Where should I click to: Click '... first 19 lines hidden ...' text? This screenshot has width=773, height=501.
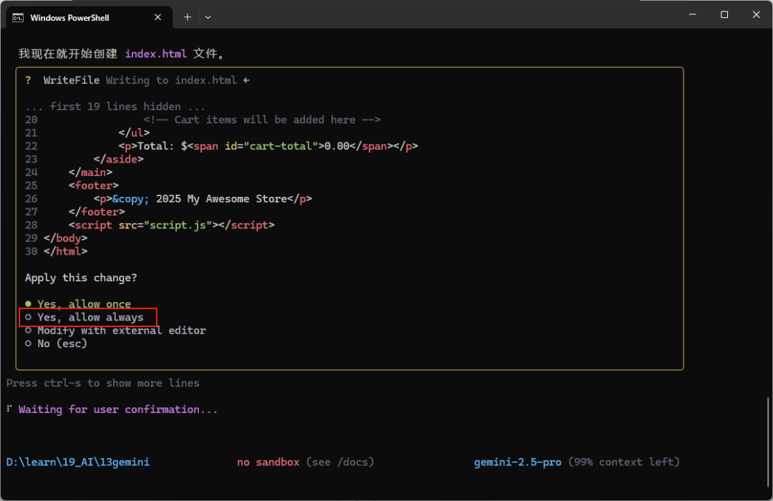(x=115, y=107)
